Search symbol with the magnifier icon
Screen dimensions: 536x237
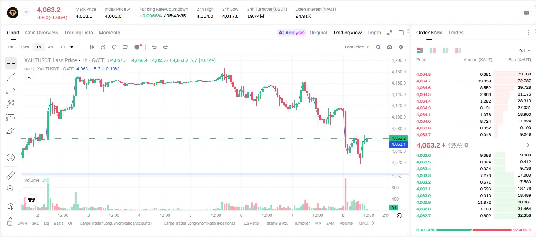(378, 47)
